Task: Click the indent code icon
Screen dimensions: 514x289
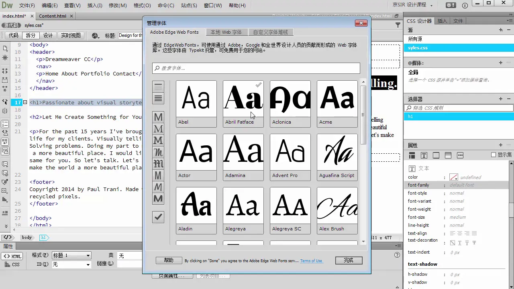Action: coord(5,213)
